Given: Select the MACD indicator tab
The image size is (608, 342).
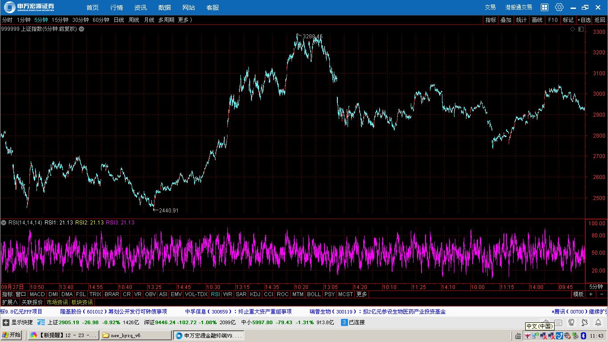Looking at the screenshot, I should pos(37,294).
